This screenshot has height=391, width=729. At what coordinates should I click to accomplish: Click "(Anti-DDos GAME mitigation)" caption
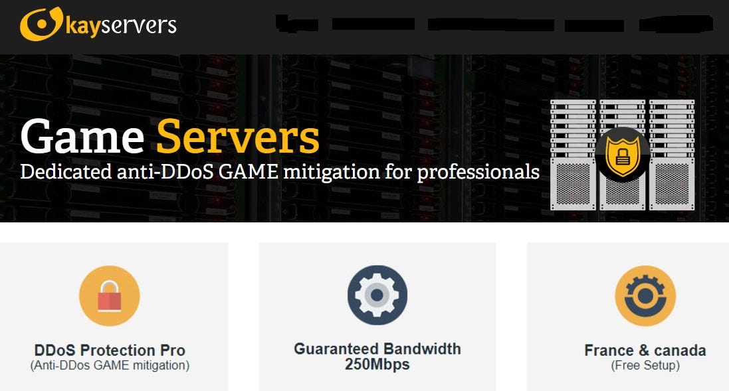point(110,366)
